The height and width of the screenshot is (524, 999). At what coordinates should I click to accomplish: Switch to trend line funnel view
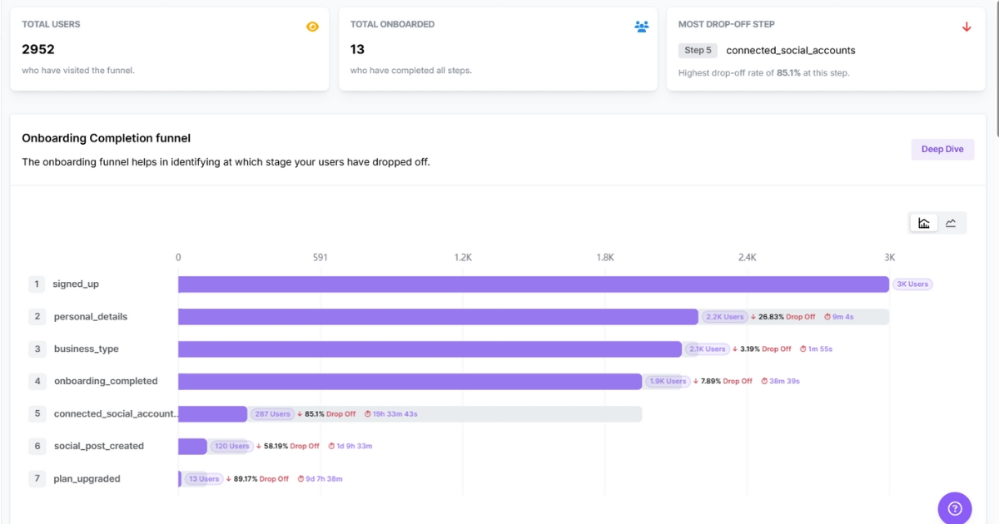950,222
